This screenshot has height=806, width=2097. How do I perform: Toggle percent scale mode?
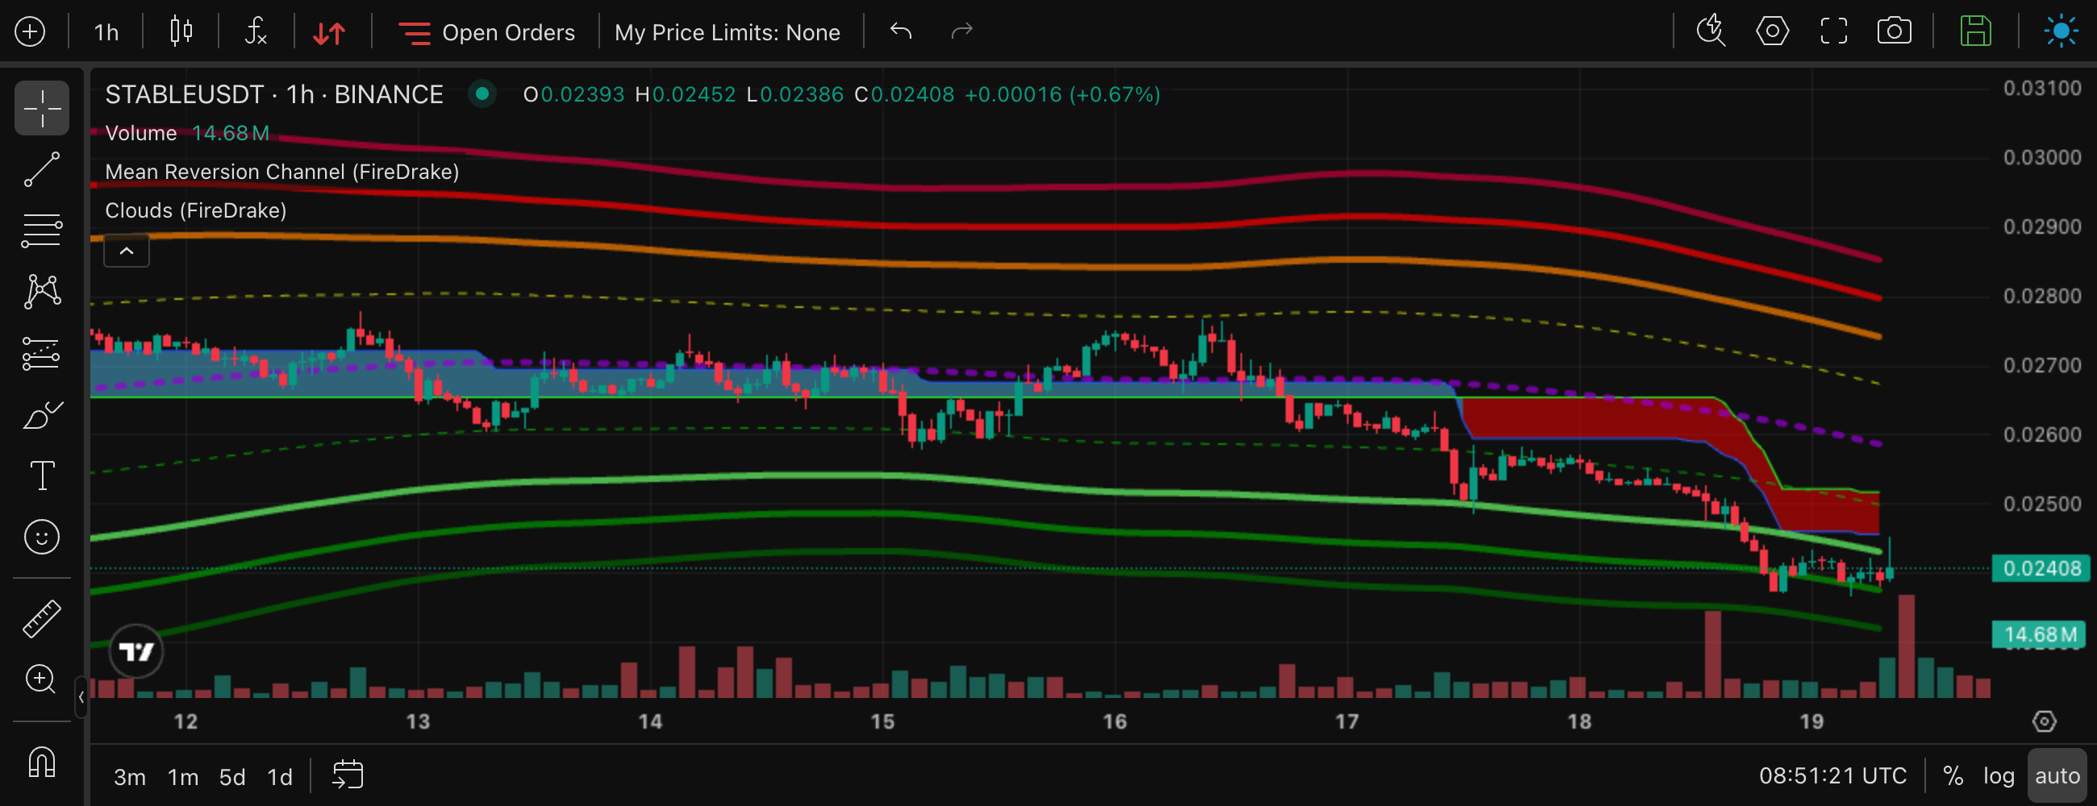1953,776
